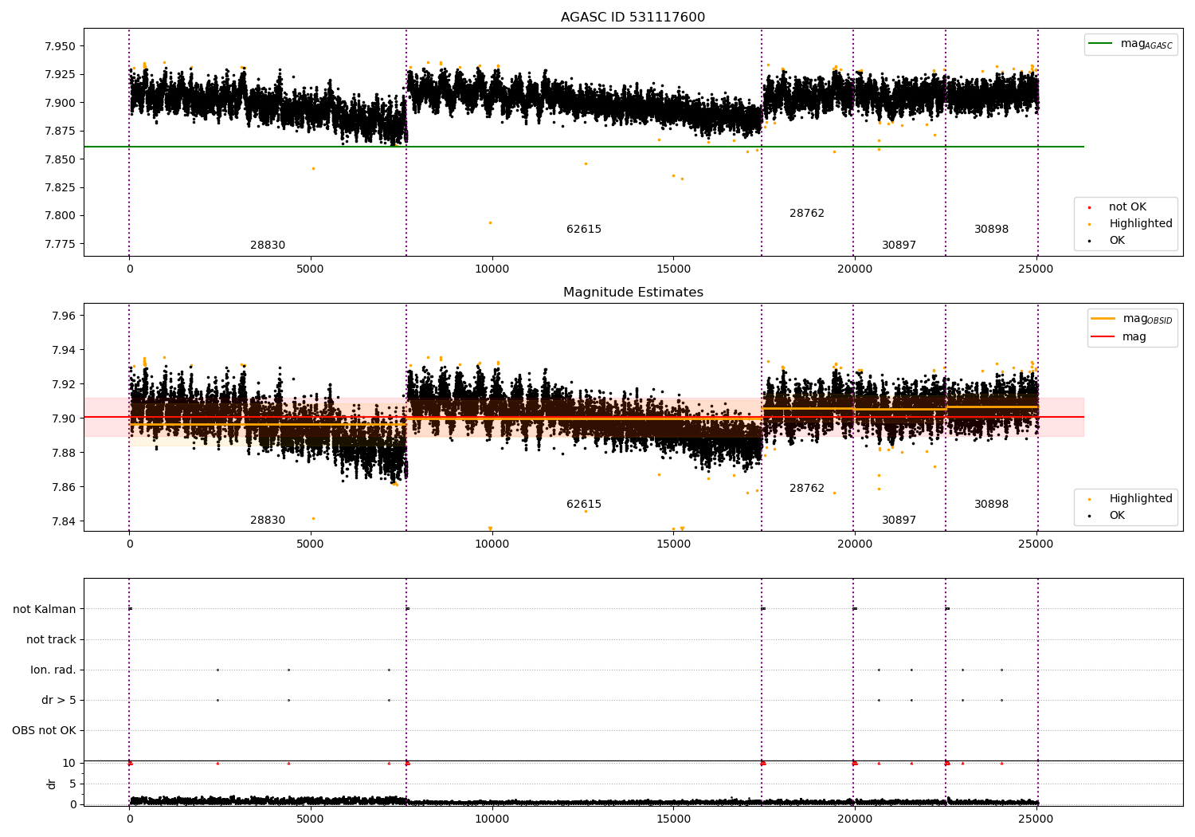Click the 7.825 y-axis tick label

(x=60, y=187)
